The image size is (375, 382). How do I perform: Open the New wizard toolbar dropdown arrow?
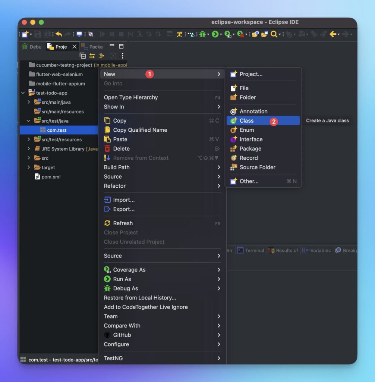pos(31,34)
